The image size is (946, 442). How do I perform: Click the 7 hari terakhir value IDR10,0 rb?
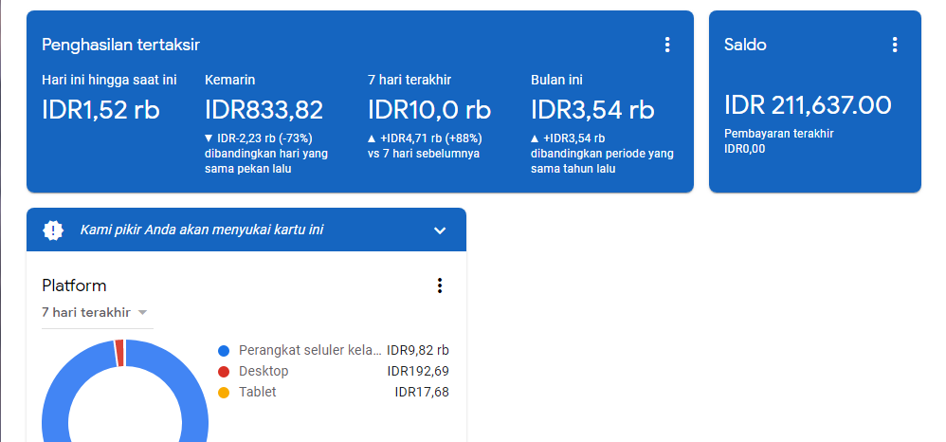point(429,110)
